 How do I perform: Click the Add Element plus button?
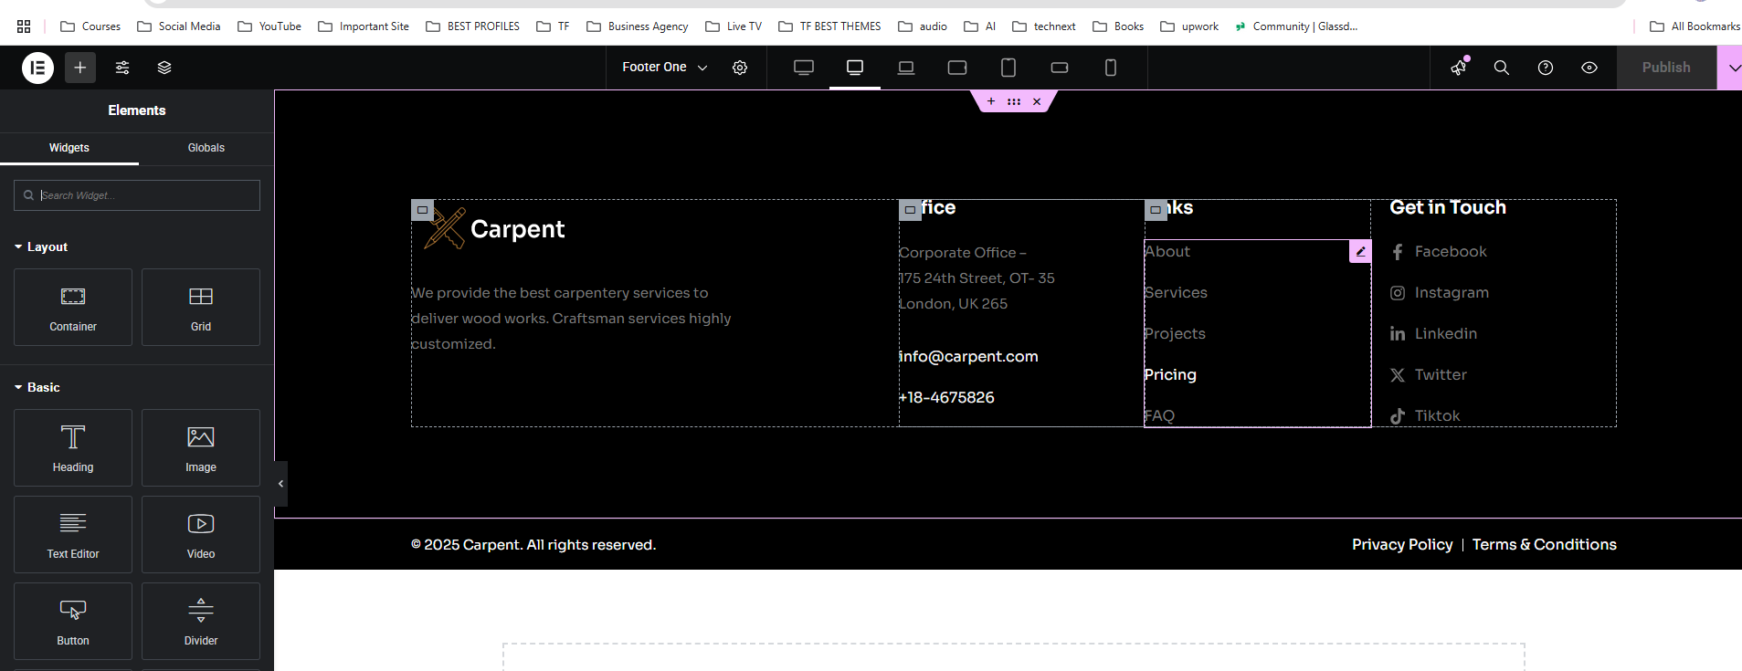coord(80,68)
